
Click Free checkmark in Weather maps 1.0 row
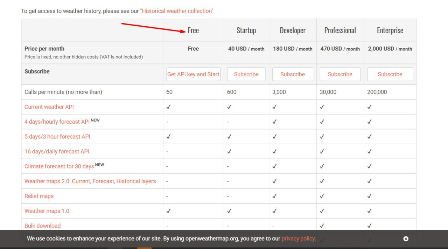click(169, 211)
